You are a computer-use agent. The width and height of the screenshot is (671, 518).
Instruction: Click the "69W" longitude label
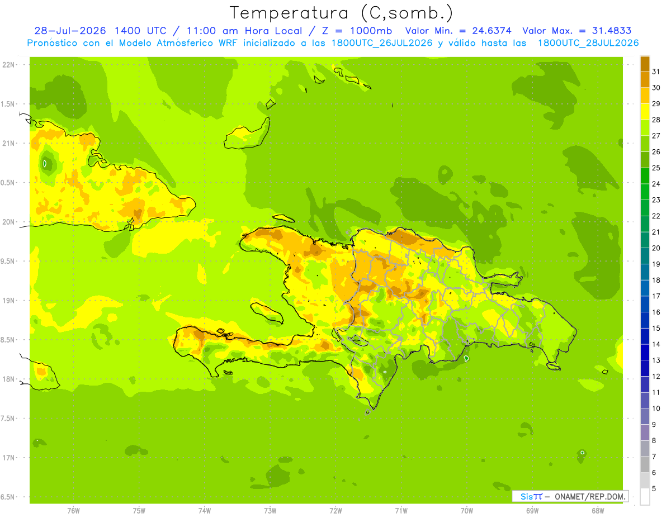tap(532, 511)
